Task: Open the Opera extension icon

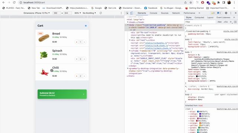Action: coord(203,3)
